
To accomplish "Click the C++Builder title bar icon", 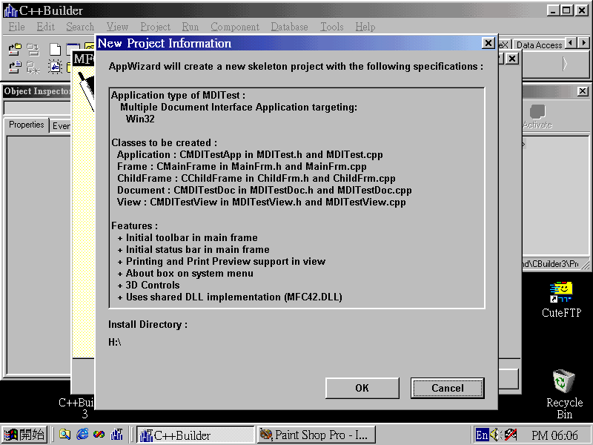I will [10, 10].
